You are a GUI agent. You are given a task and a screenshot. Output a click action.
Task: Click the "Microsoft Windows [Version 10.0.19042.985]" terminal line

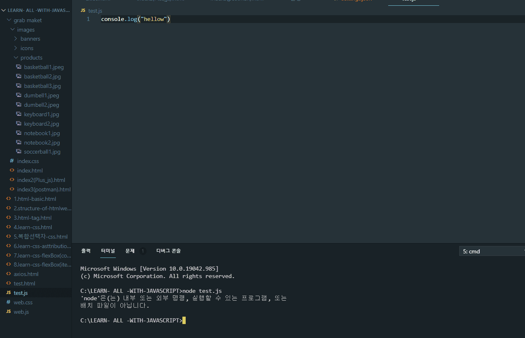coord(150,269)
